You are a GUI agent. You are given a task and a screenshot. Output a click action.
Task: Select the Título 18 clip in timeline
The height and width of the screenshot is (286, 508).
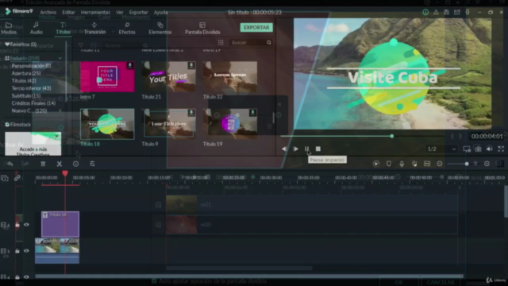(60, 224)
